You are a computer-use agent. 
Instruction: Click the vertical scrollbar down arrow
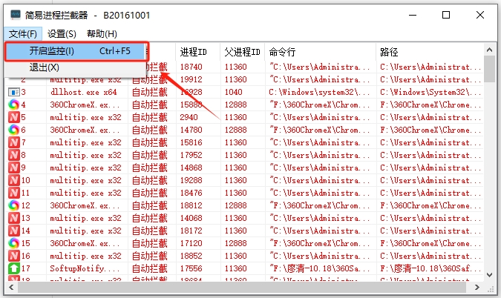click(489, 275)
